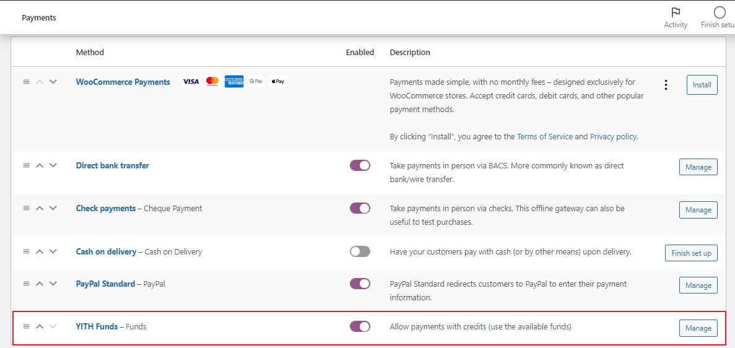Open the Privacy policy link
735x348 pixels.
point(612,137)
